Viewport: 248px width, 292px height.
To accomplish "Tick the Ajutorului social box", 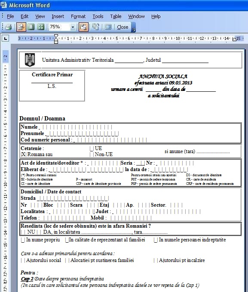I will pyautogui.click(x=23, y=260).
